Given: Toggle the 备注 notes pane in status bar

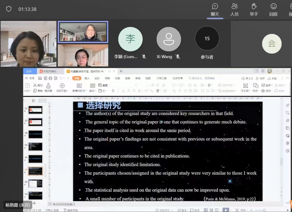Looking at the screenshot, I should 182,210.
